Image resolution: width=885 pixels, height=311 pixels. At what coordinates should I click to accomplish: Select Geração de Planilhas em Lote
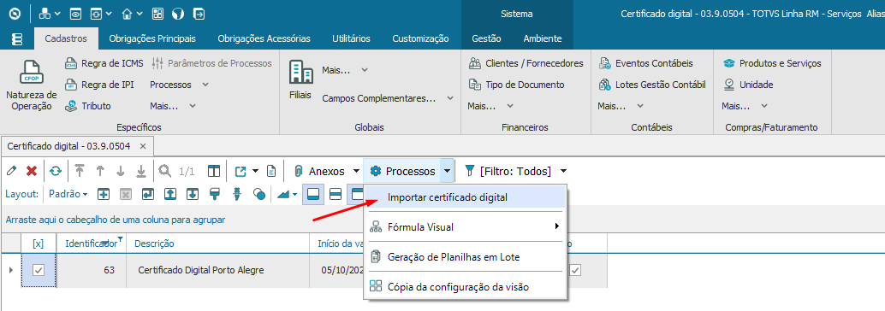click(465, 257)
